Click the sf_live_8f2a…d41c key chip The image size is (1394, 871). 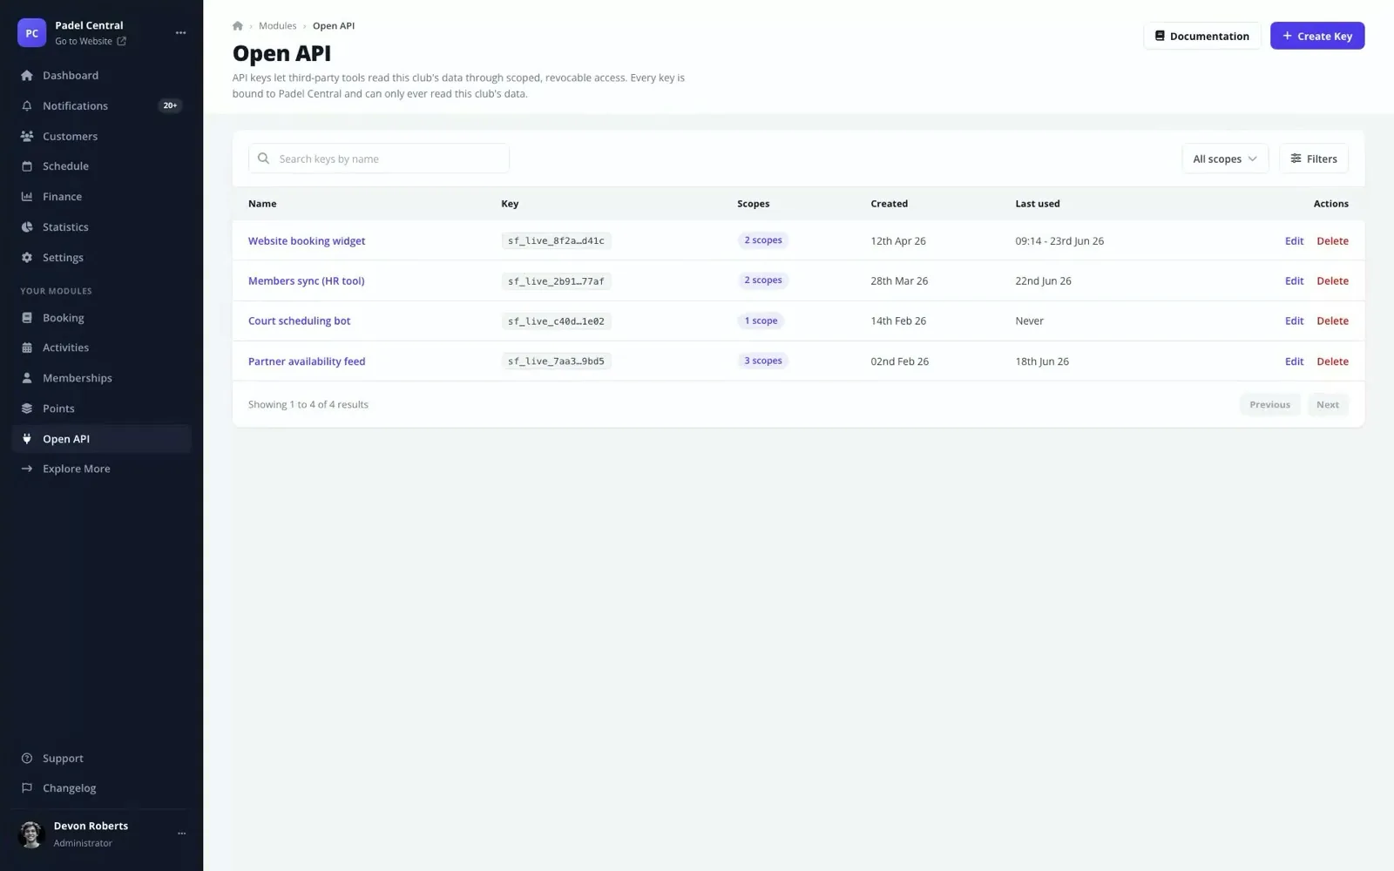556,241
